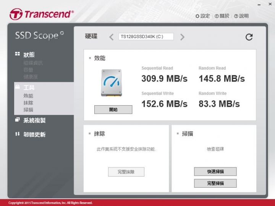Click the SSD speedometer drive image
This screenshot has height=206, width=275.
click(112, 83)
